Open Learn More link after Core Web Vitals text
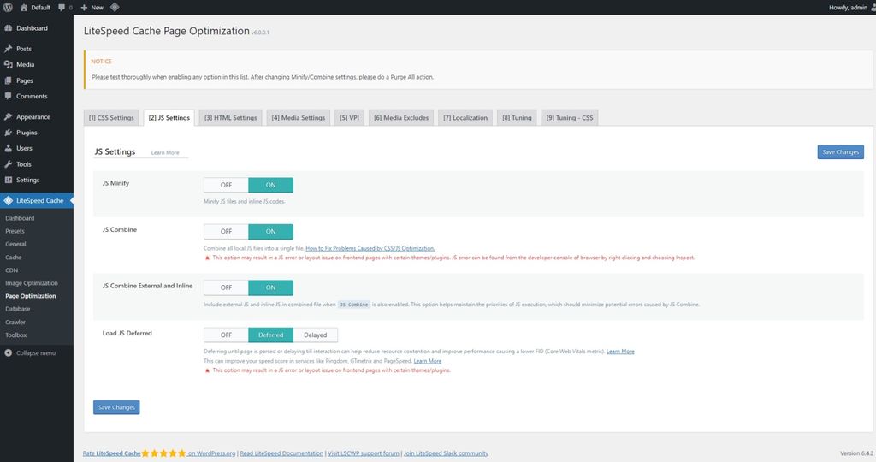This screenshot has width=876, height=462. [620, 352]
